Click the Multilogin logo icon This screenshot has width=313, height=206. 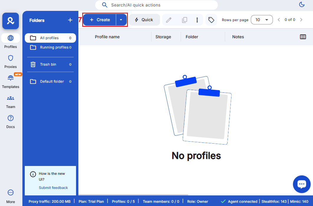pos(11,21)
